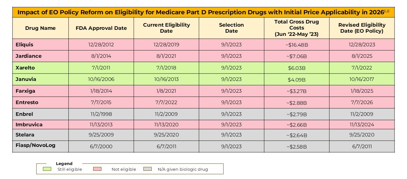Click the pink Not eligible legend swatch

tap(97, 169)
